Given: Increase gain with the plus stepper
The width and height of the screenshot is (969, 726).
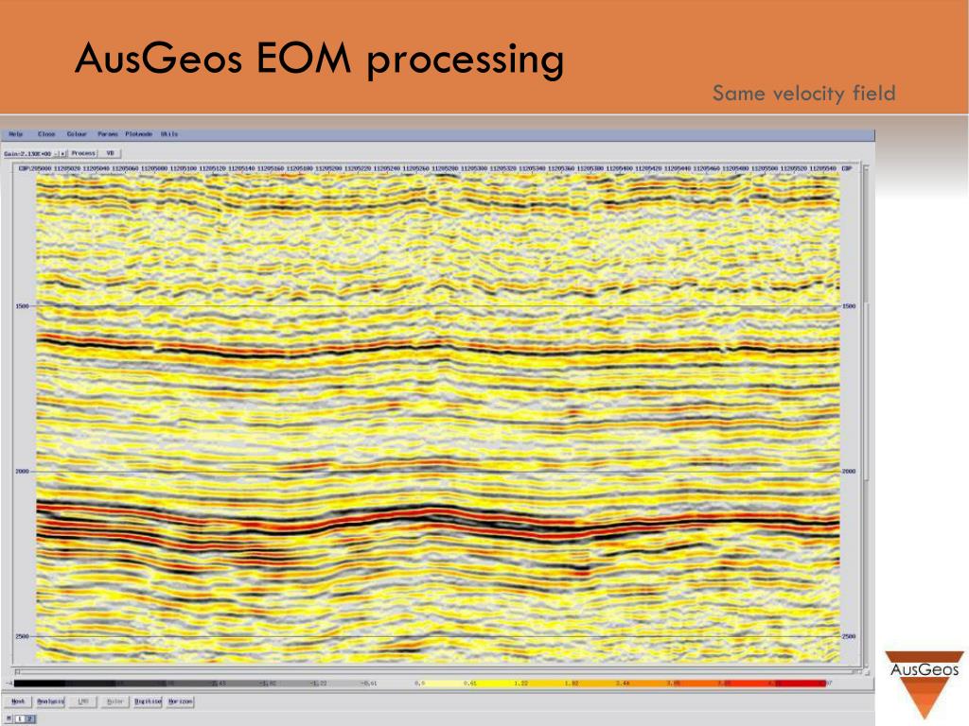Looking at the screenshot, I should tap(62, 153).
